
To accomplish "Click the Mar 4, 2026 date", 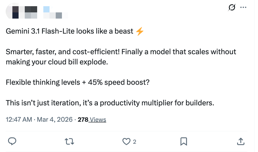I will pos(55,119).
